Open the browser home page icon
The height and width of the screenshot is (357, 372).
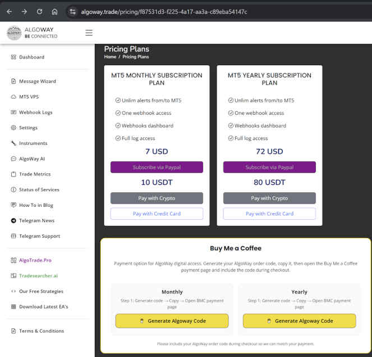tap(54, 11)
